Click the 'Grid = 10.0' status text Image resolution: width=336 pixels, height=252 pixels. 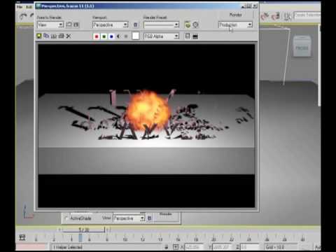(x=275, y=247)
